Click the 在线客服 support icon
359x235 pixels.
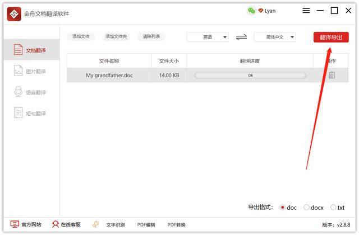(x=56, y=224)
